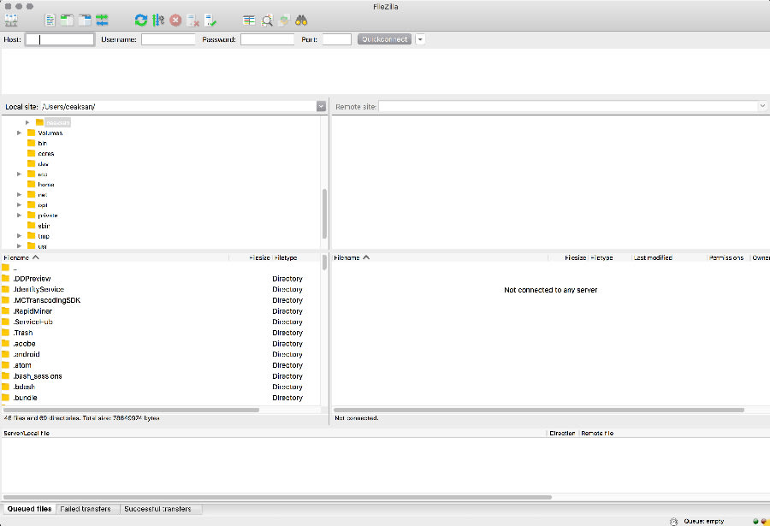Select the parent directory '..' row

(161, 268)
